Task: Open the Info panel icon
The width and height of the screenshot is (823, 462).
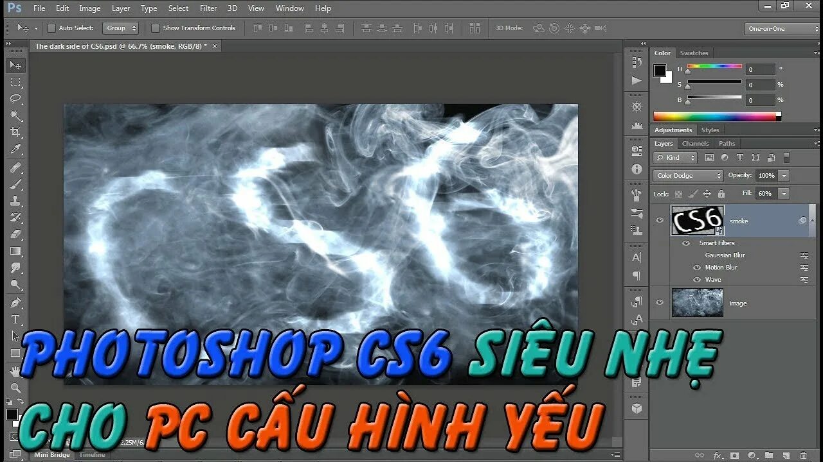Action: [x=637, y=169]
